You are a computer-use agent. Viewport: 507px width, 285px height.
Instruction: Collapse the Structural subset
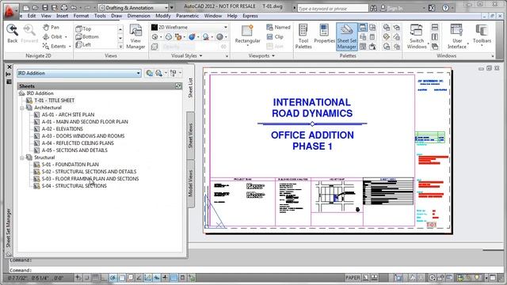[22, 158]
